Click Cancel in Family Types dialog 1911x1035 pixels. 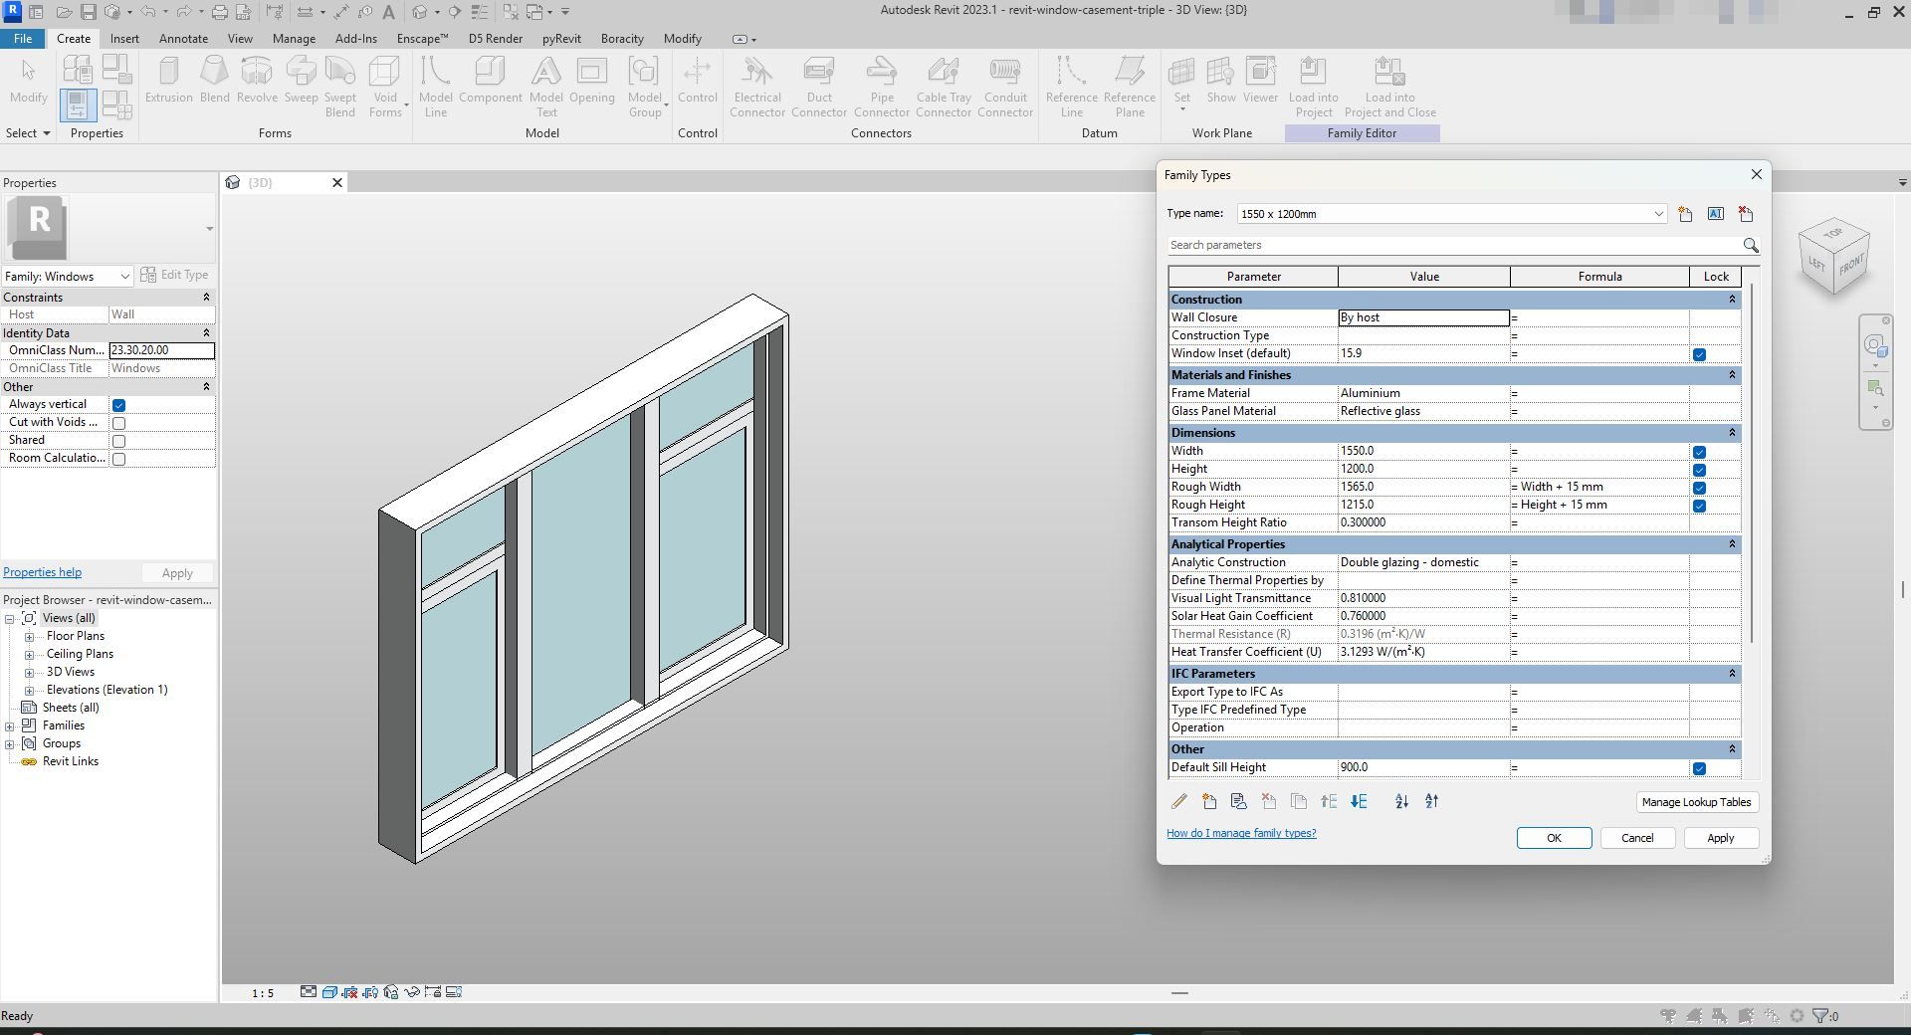pos(1637,838)
